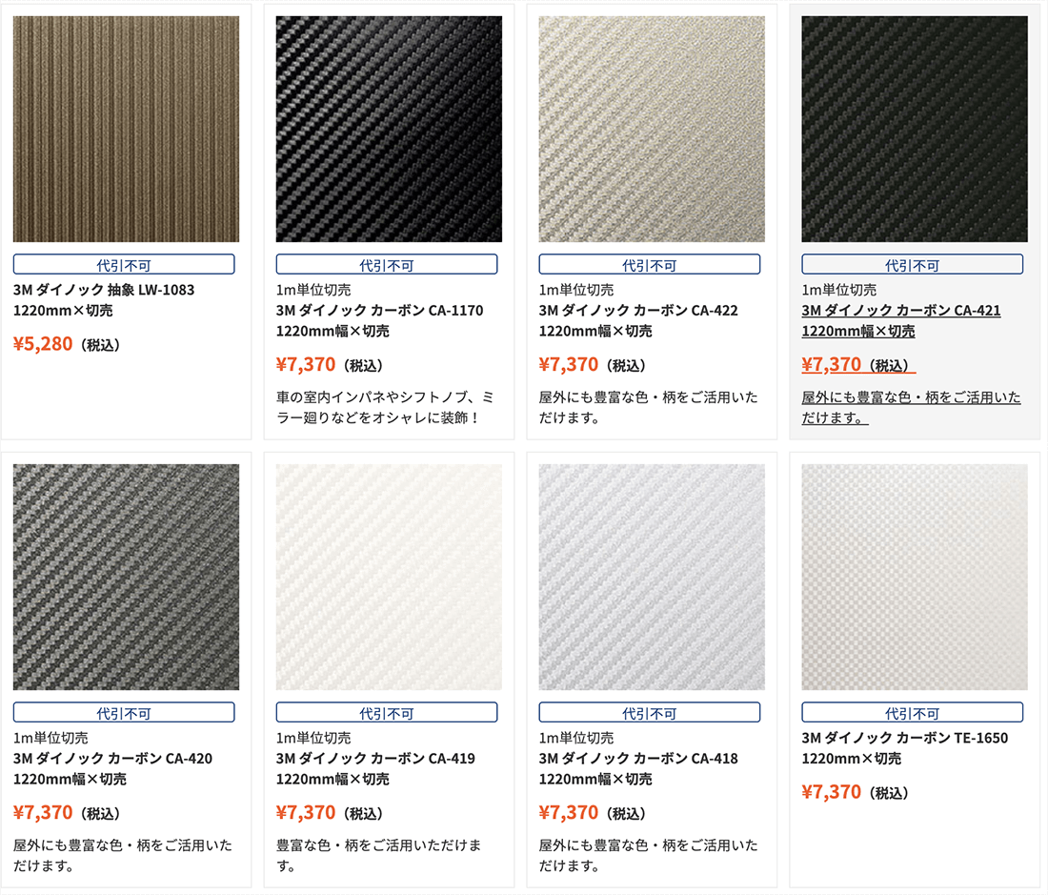Open the CA-419 white carbon thumbnail image

pos(389,577)
